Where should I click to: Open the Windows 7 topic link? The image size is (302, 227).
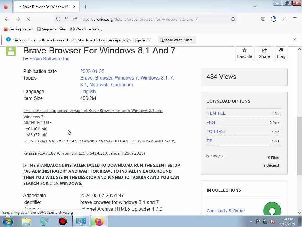click(126, 78)
